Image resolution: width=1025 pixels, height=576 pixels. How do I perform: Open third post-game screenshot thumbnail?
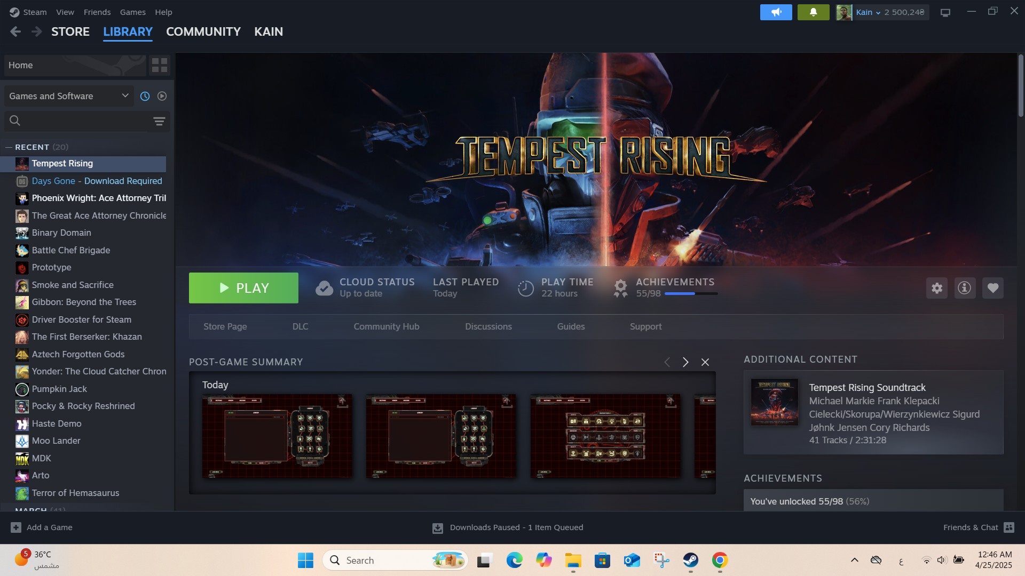point(605,436)
